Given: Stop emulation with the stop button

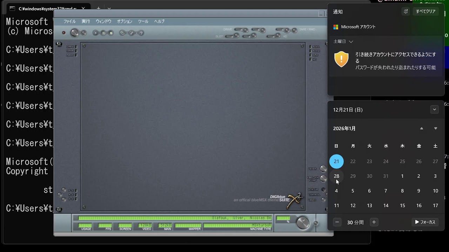Looking at the screenshot, I should pyautogui.click(x=111, y=33).
